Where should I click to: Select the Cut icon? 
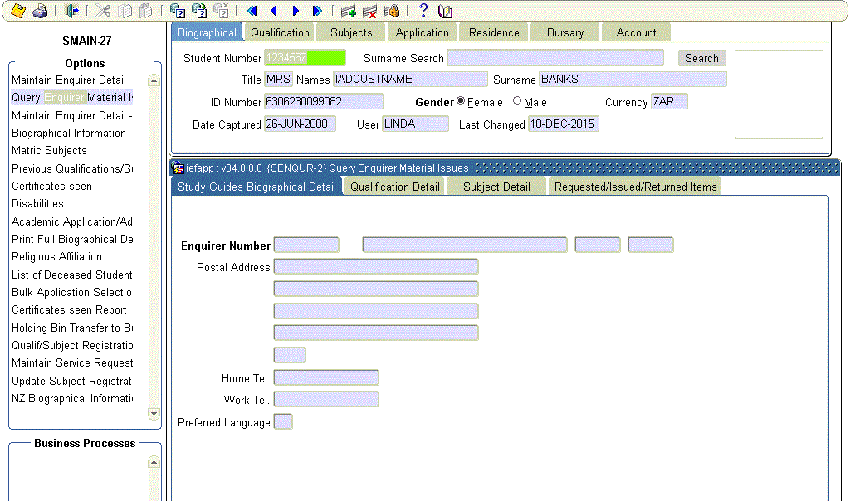[103, 11]
